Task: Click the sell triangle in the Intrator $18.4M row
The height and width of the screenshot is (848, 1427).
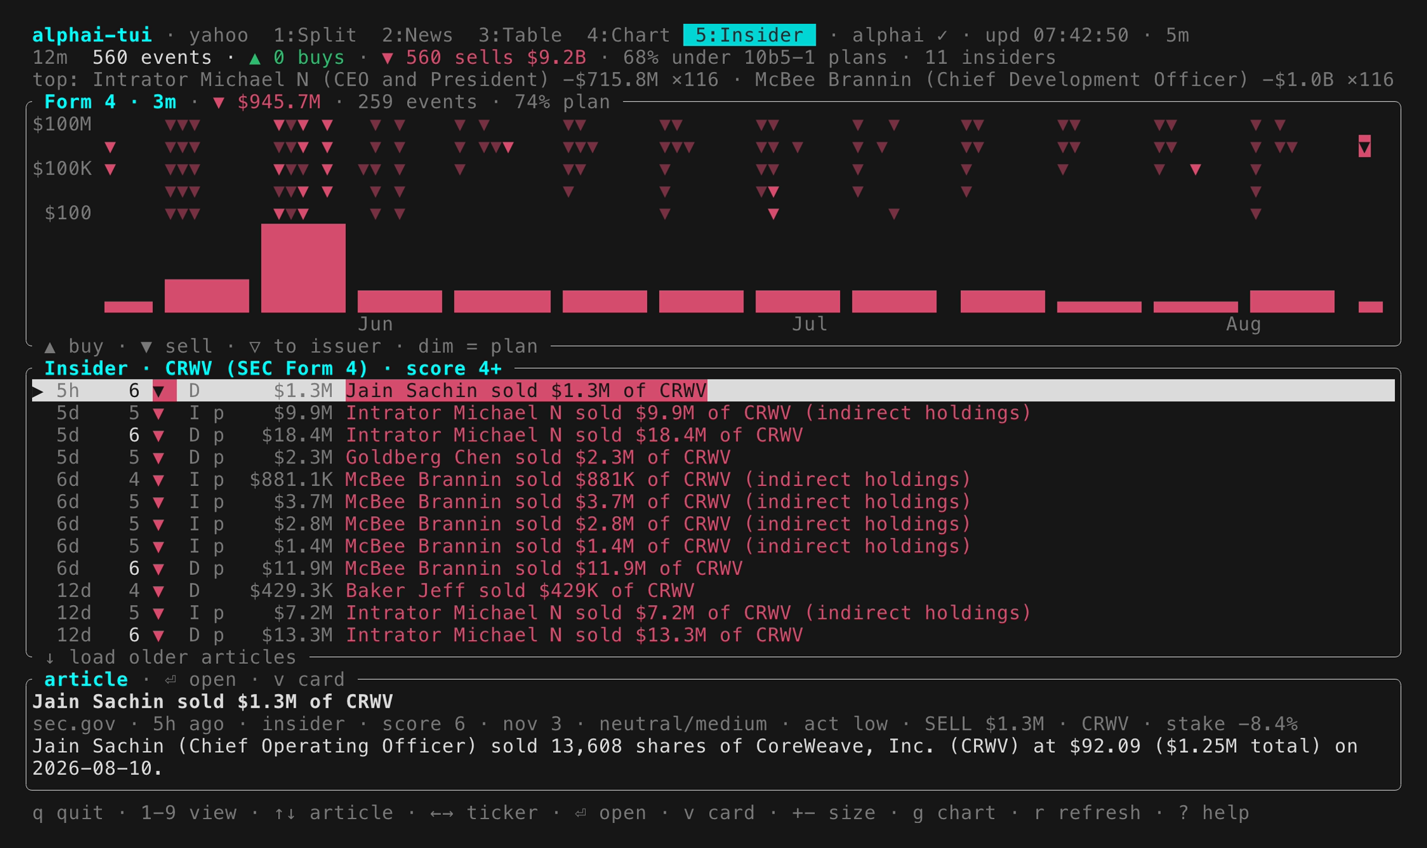Action: 159,436
